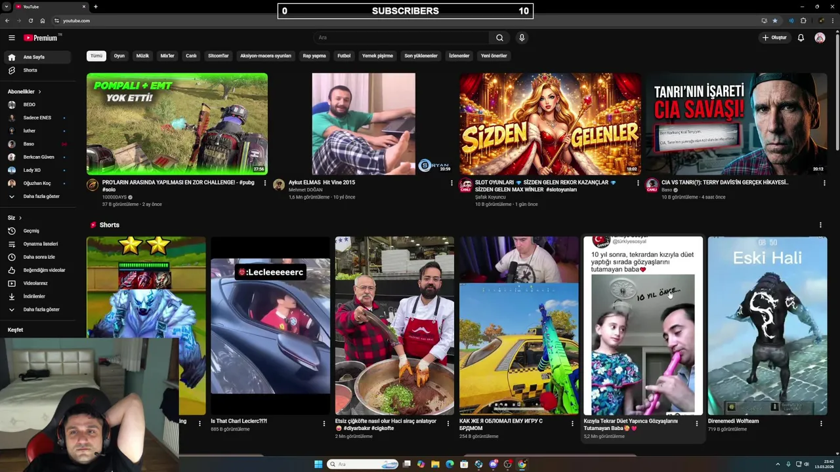Image resolution: width=840 pixels, height=472 pixels.
Task: Reload the page in browser toolbar
Action: tap(31, 20)
